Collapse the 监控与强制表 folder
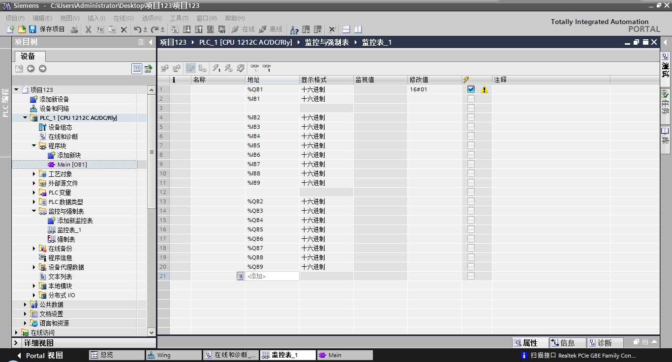 (34, 211)
